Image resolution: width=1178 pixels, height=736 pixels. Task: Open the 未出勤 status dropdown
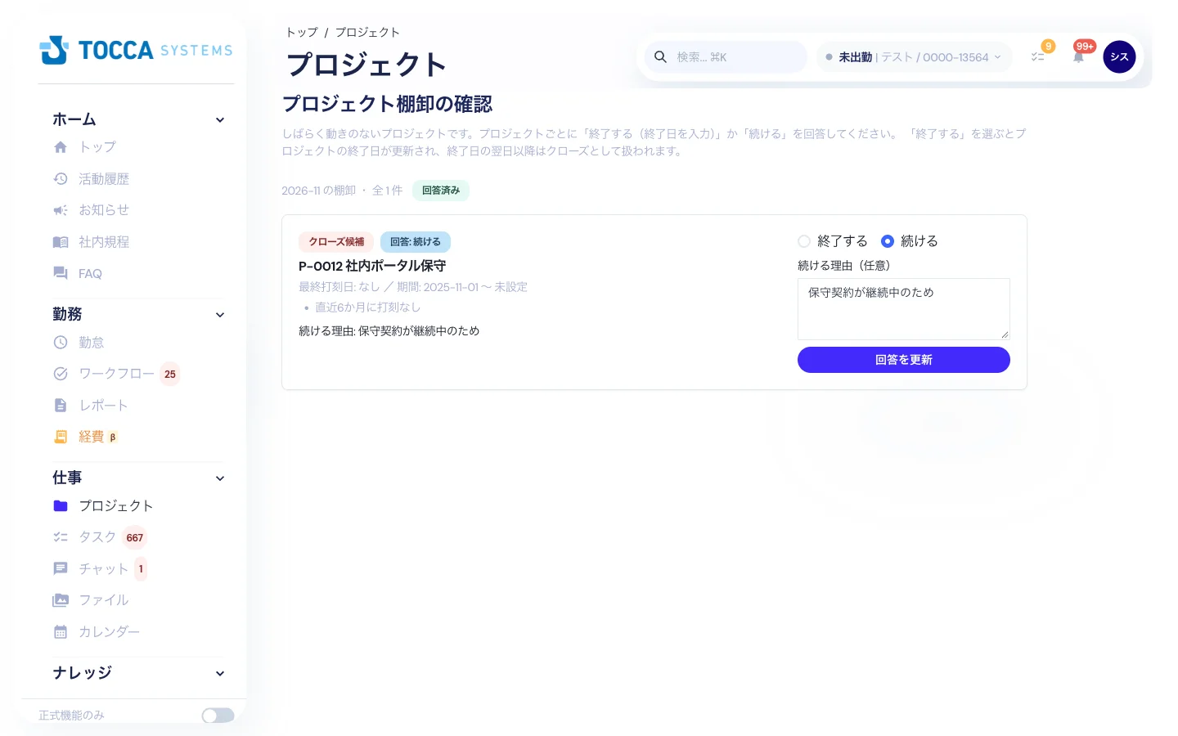(914, 57)
